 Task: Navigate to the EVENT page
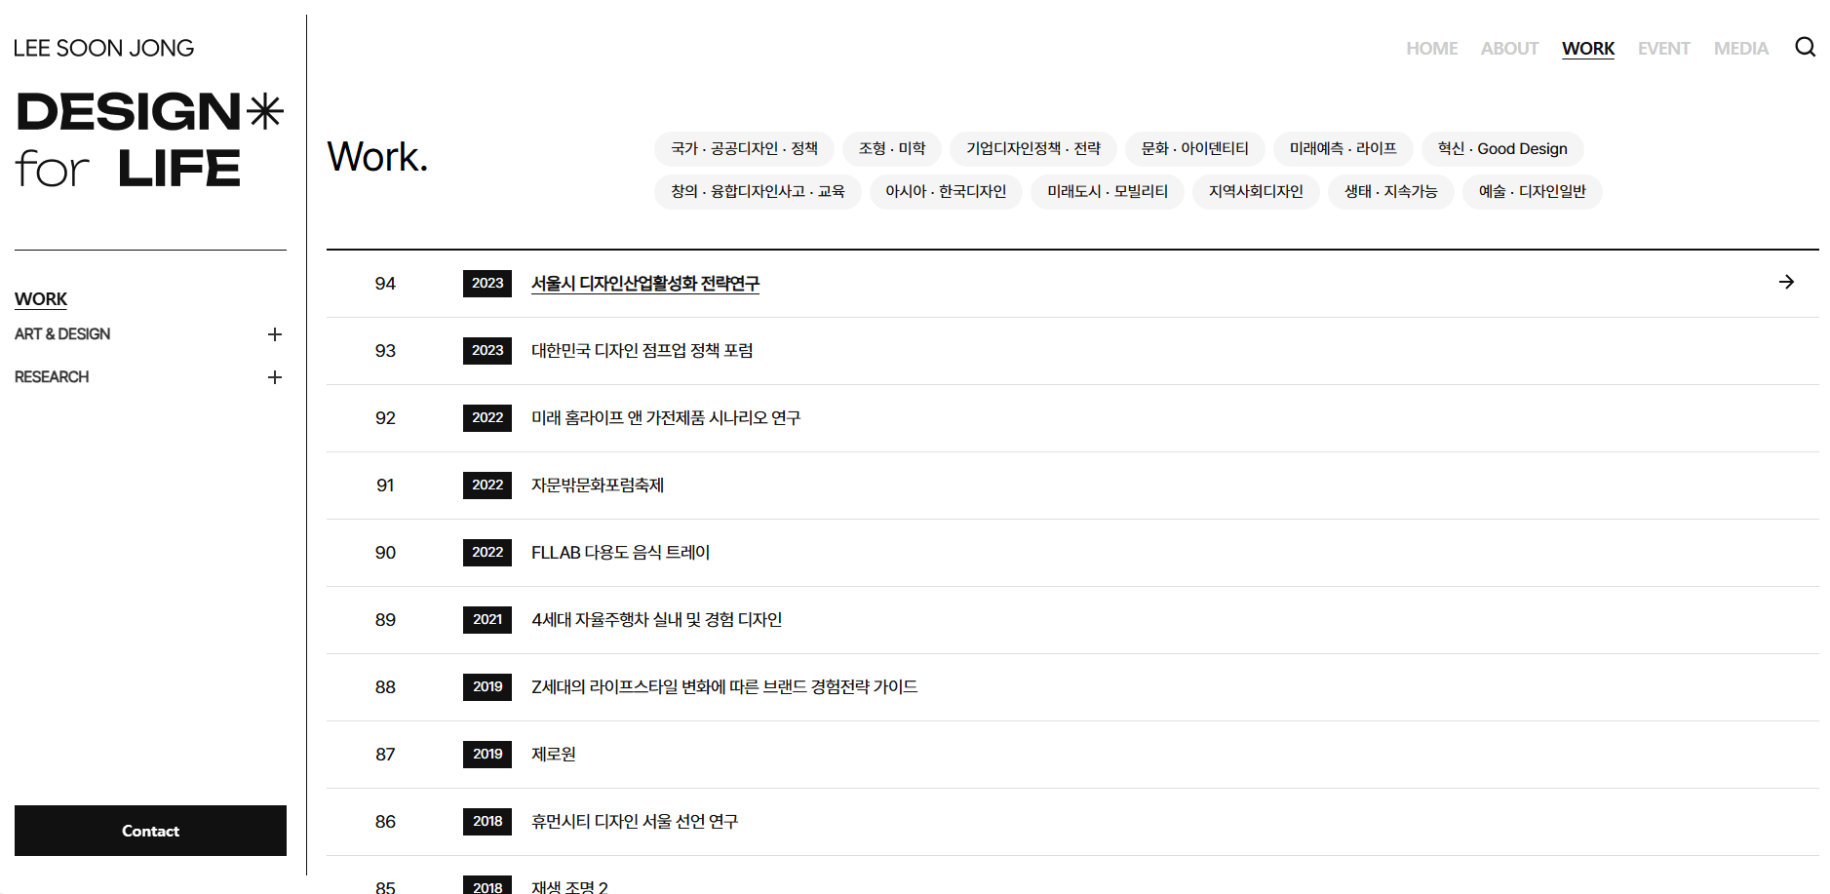pos(1663,49)
